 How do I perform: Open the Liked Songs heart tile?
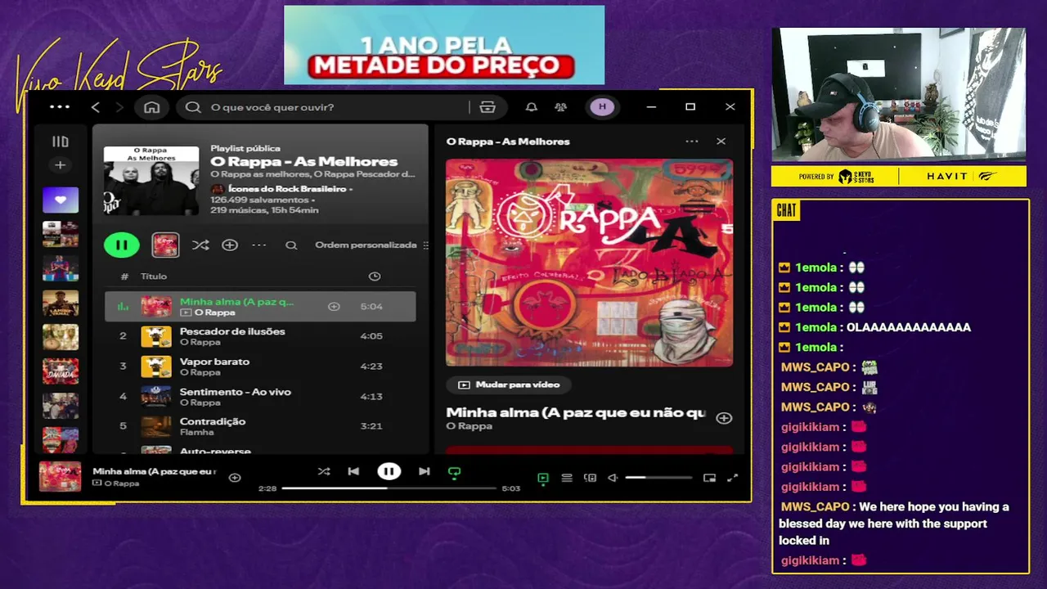tap(61, 200)
